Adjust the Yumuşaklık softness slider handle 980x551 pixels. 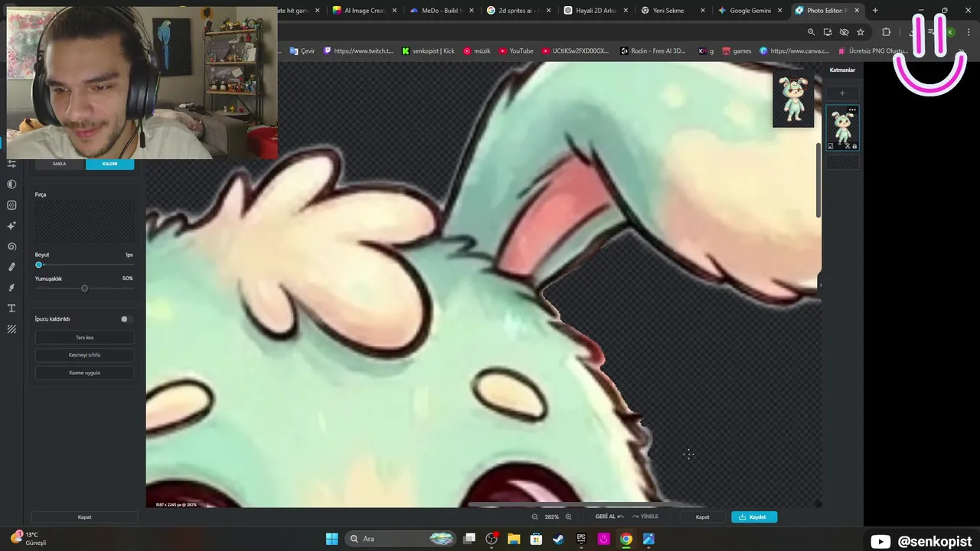point(84,289)
